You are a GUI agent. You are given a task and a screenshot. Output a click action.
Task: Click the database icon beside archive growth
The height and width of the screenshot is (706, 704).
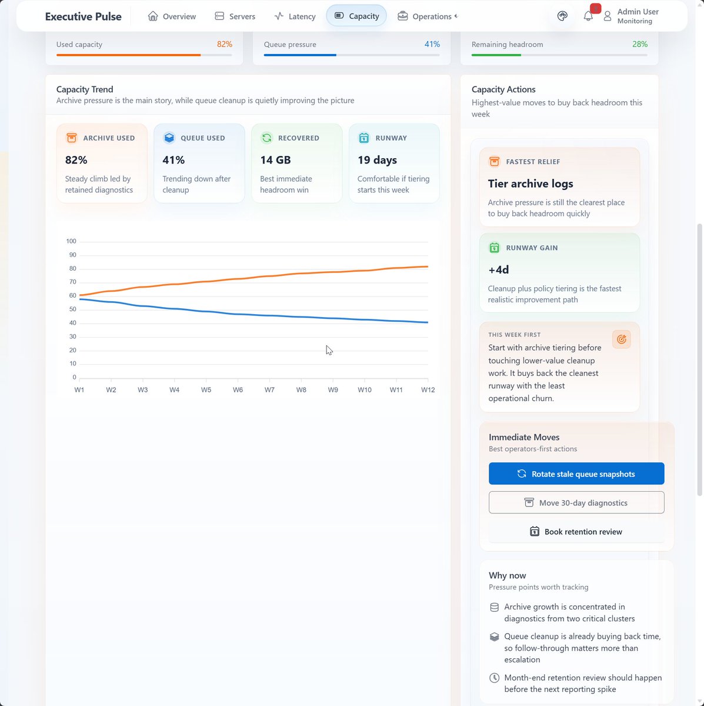[x=494, y=607]
